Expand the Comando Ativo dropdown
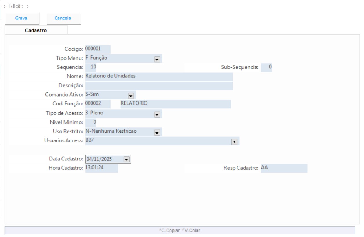 (x=131, y=96)
